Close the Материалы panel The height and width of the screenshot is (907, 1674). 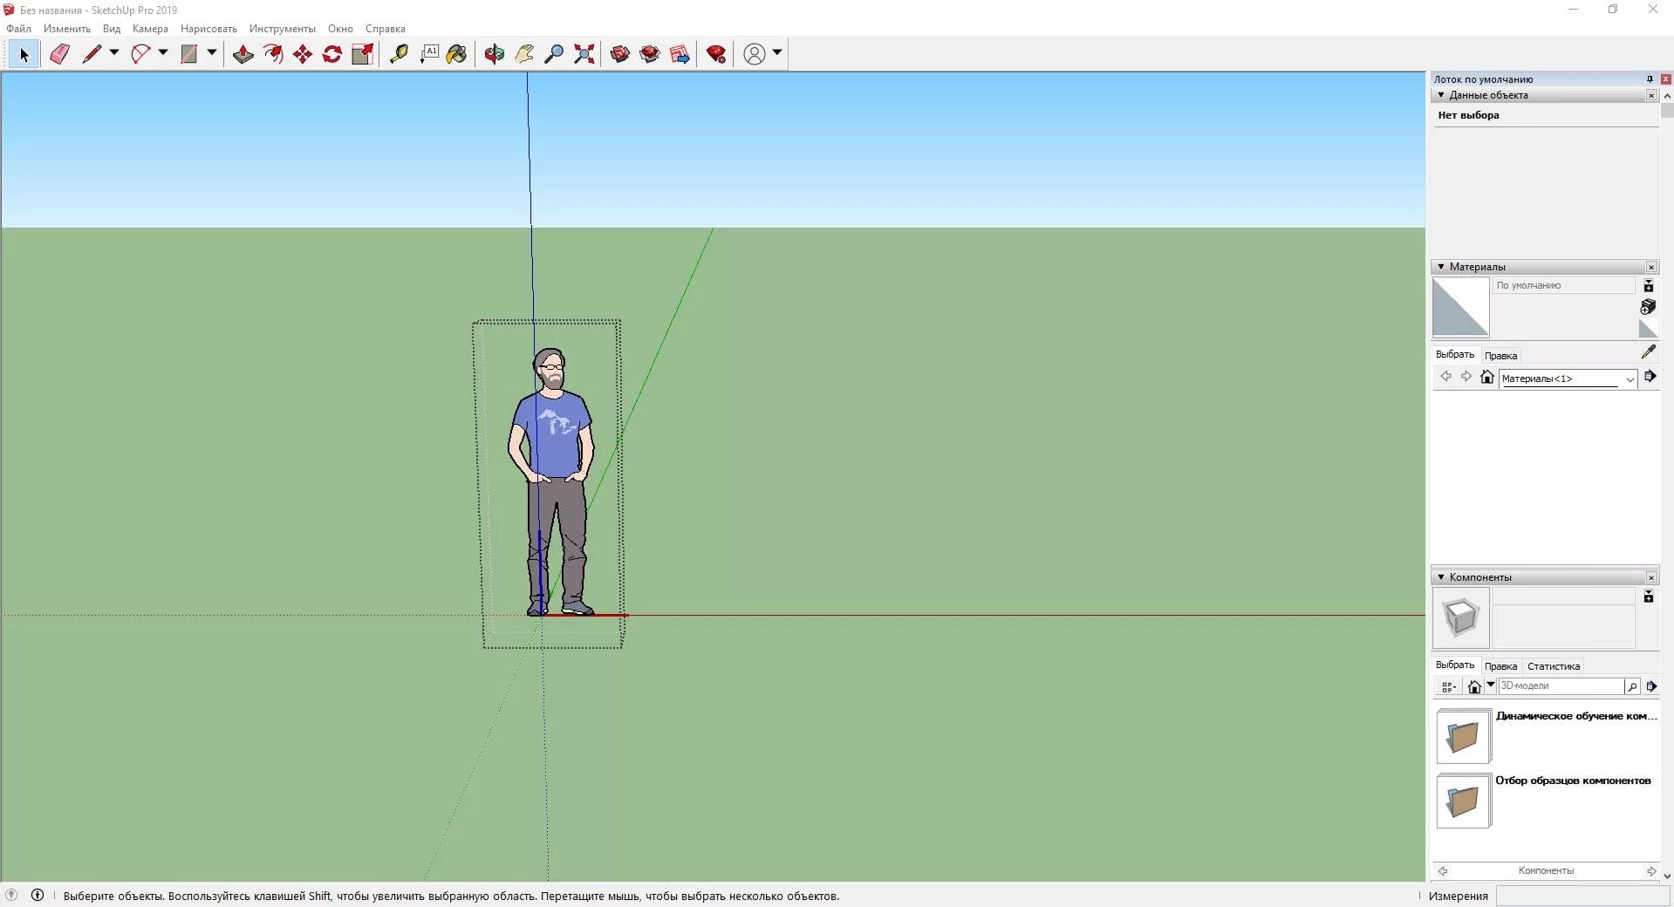click(x=1651, y=267)
